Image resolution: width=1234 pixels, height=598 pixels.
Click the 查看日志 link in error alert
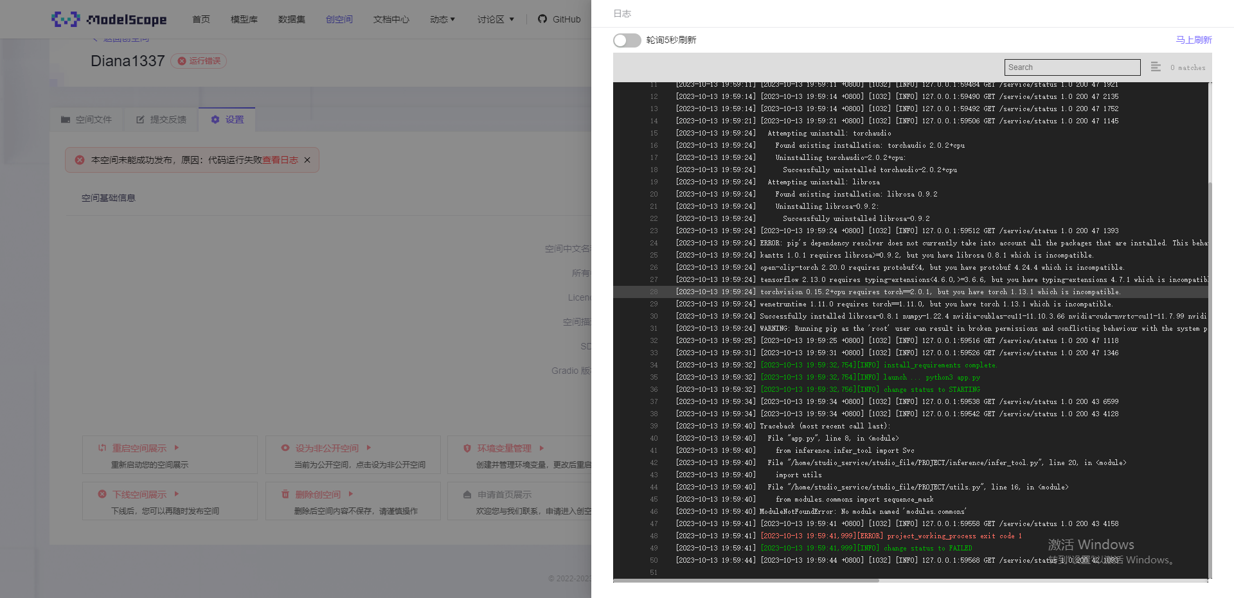pyautogui.click(x=280, y=160)
